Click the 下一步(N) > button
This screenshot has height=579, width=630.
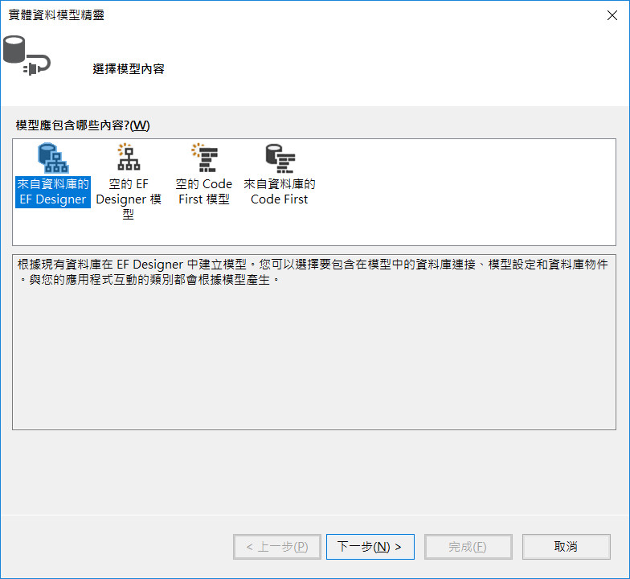(x=370, y=547)
